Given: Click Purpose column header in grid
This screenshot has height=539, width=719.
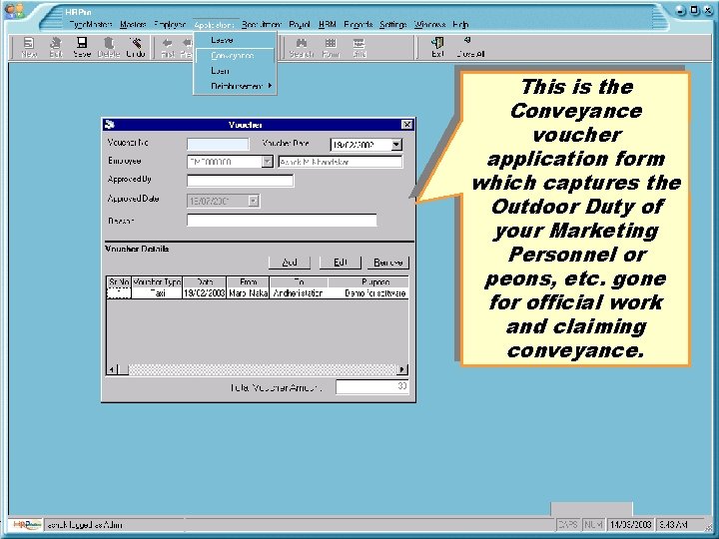Looking at the screenshot, I should [368, 281].
